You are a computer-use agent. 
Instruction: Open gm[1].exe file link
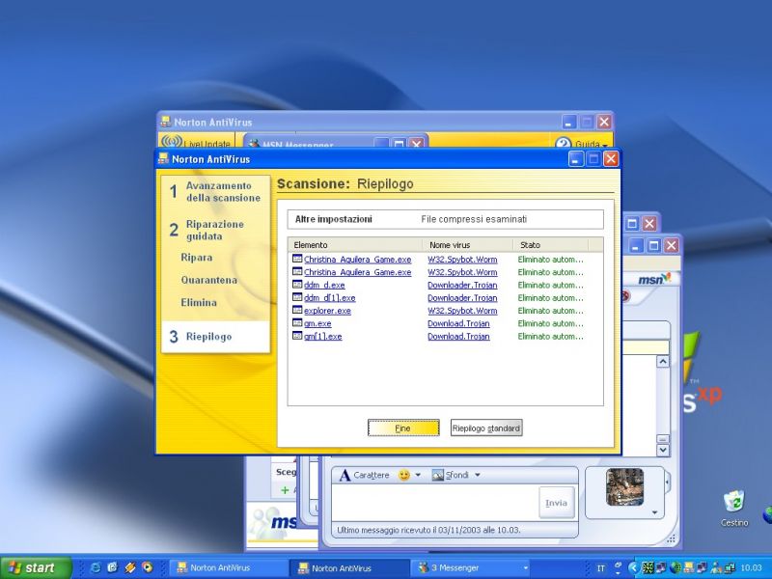[323, 336]
